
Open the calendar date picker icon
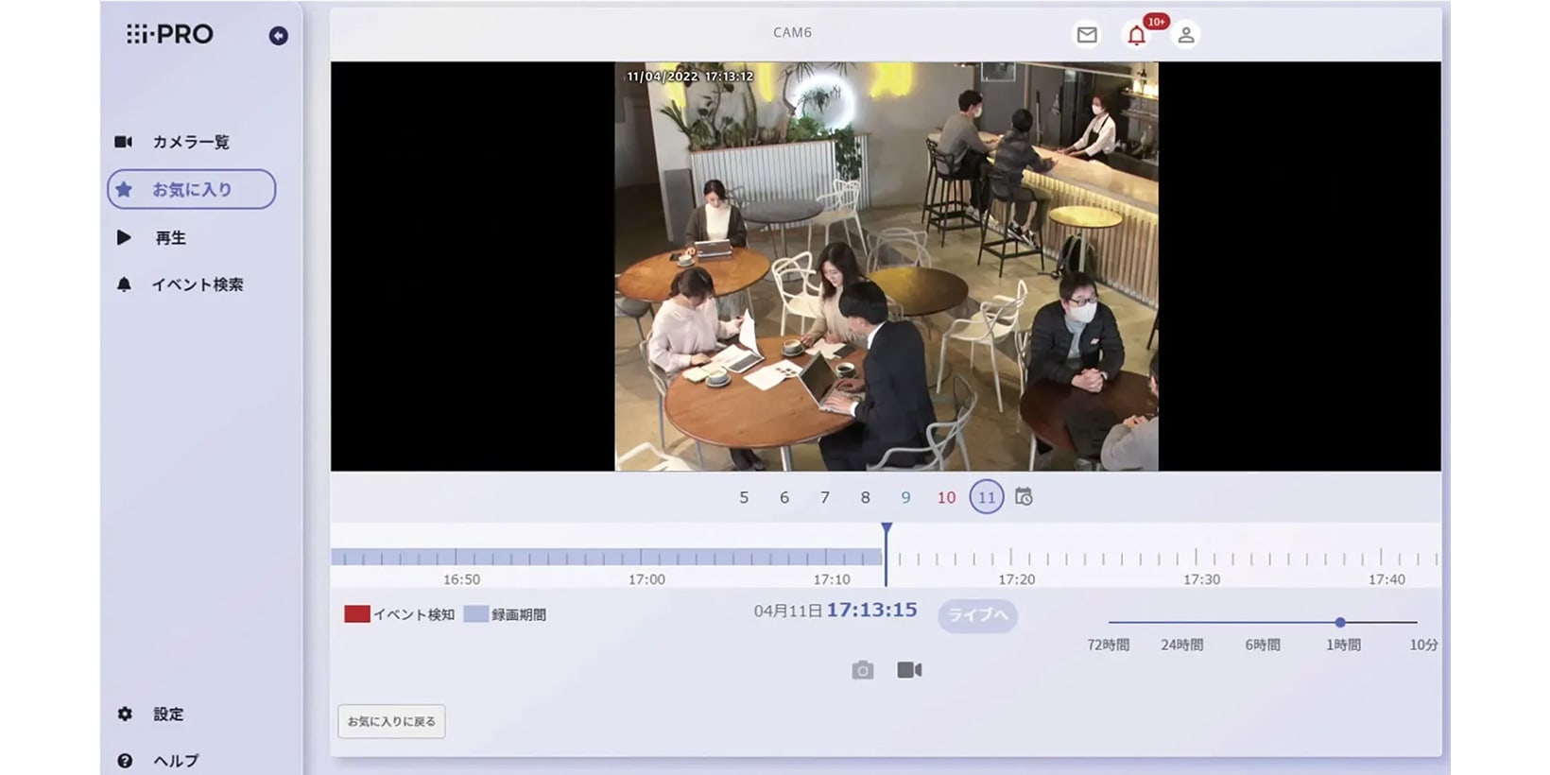(x=1024, y=497)
